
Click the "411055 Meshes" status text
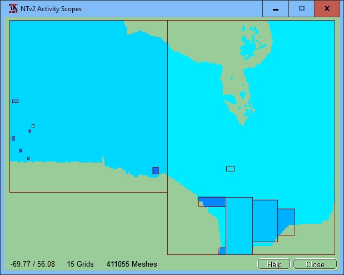tap(132, 264)
